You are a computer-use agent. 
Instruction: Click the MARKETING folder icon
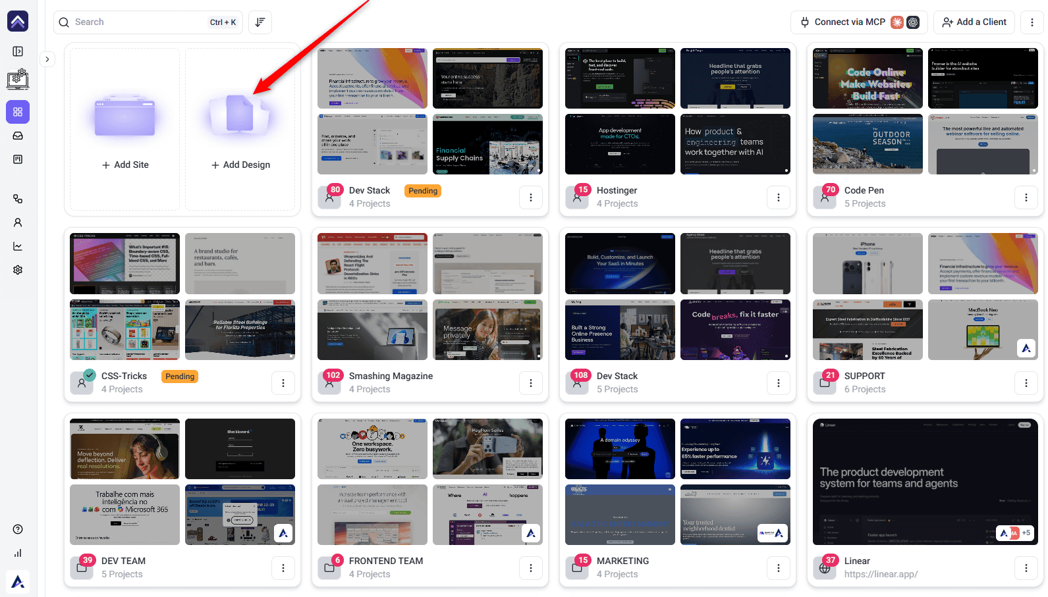pos(577,568)
